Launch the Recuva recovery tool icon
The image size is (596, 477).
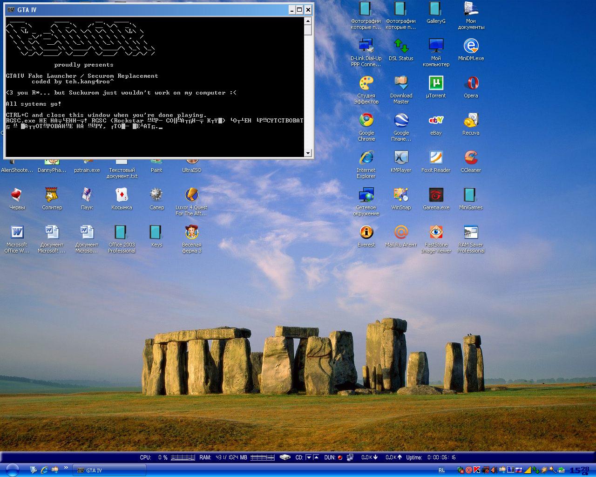[471, 124]
